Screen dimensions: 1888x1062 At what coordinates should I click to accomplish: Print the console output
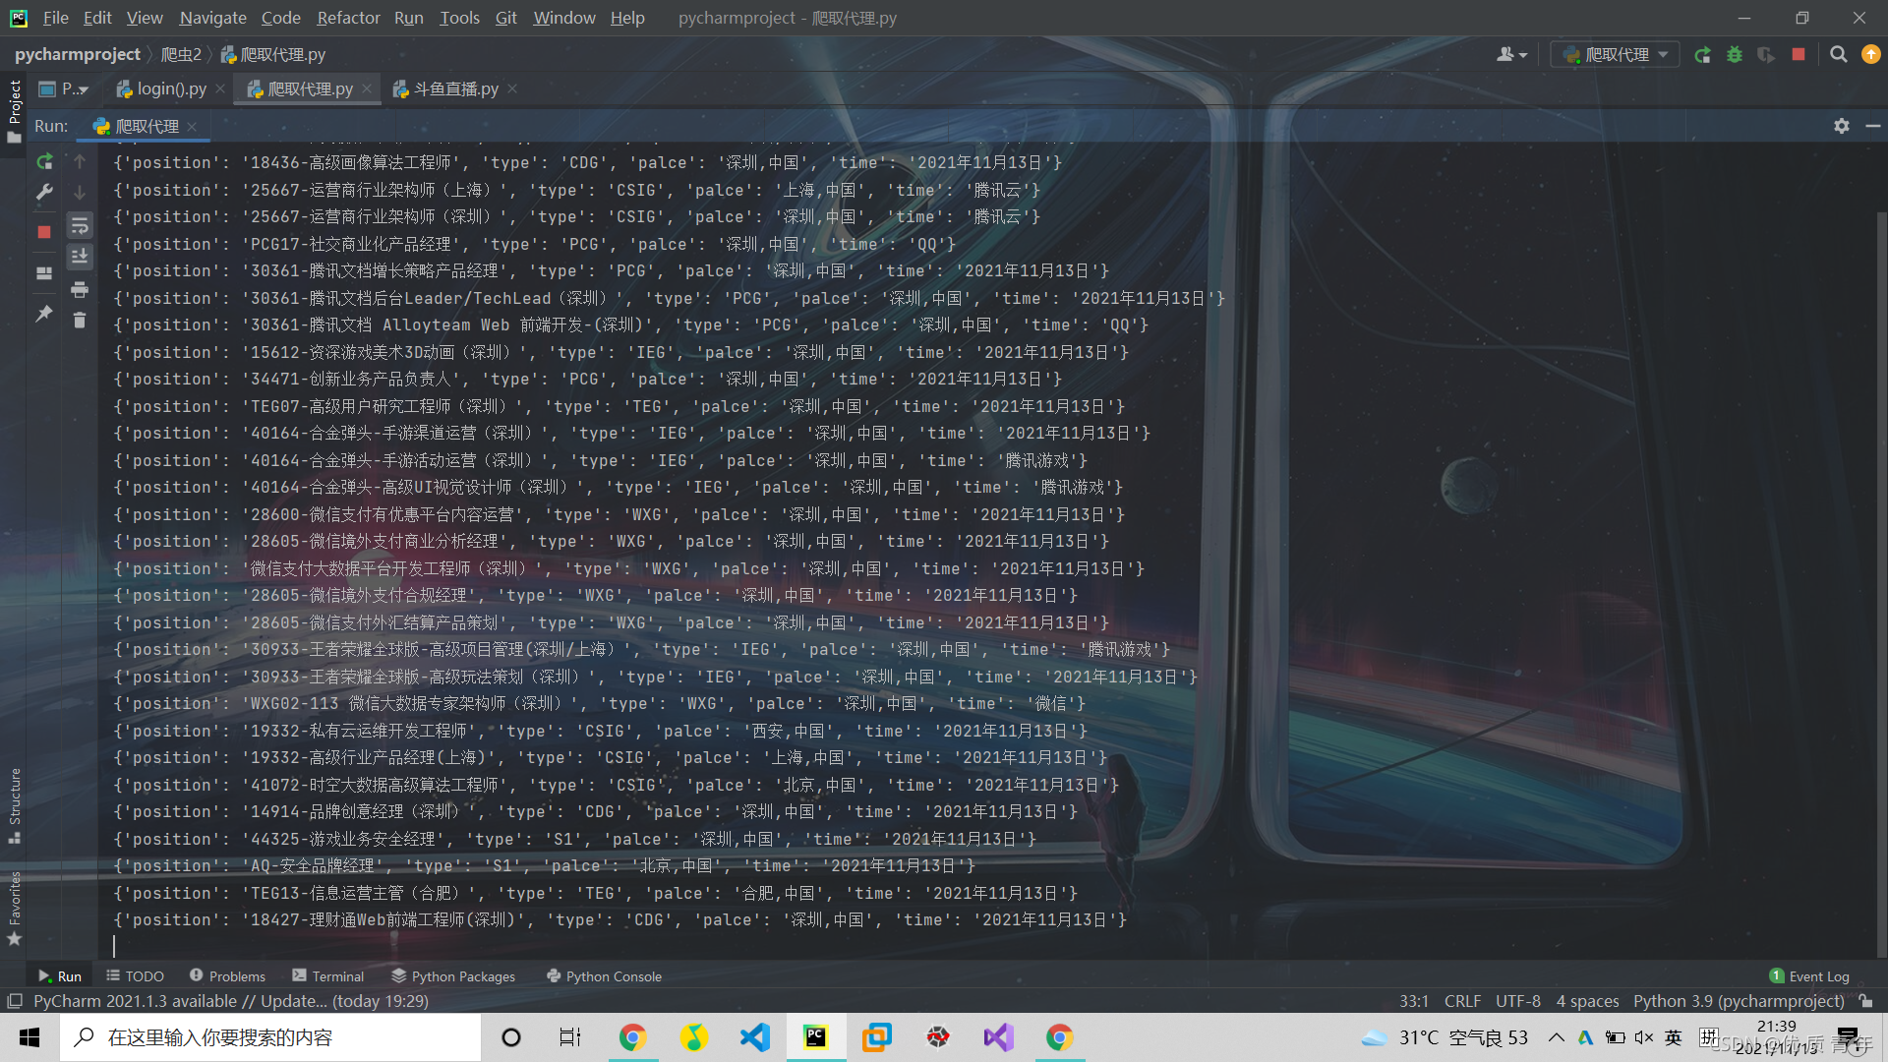[80, 289]
